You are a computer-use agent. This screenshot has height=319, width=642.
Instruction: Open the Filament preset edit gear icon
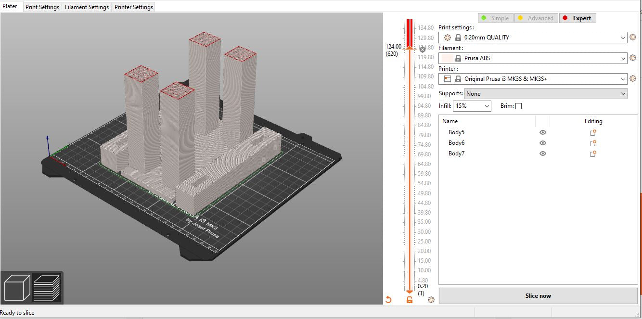[x=633, y=58]
